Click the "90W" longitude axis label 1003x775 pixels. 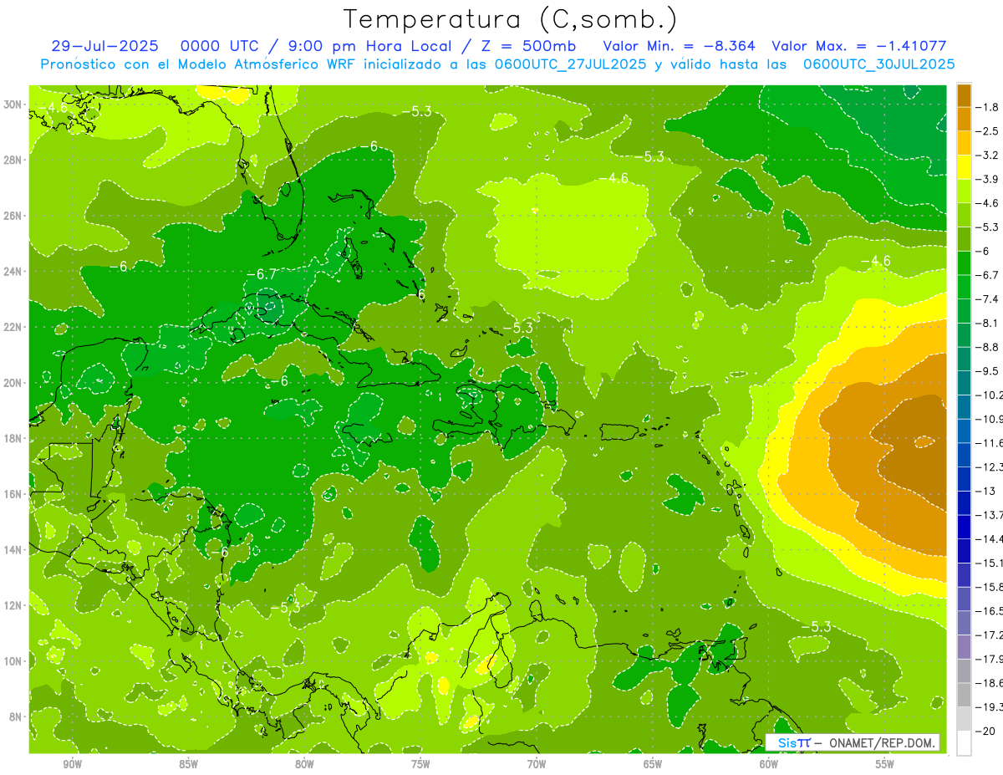[72, 764]
